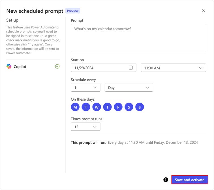This screenshot has height=190, width=214.
Task: Toggle Monday in On these days
Action: click(75, 107)
